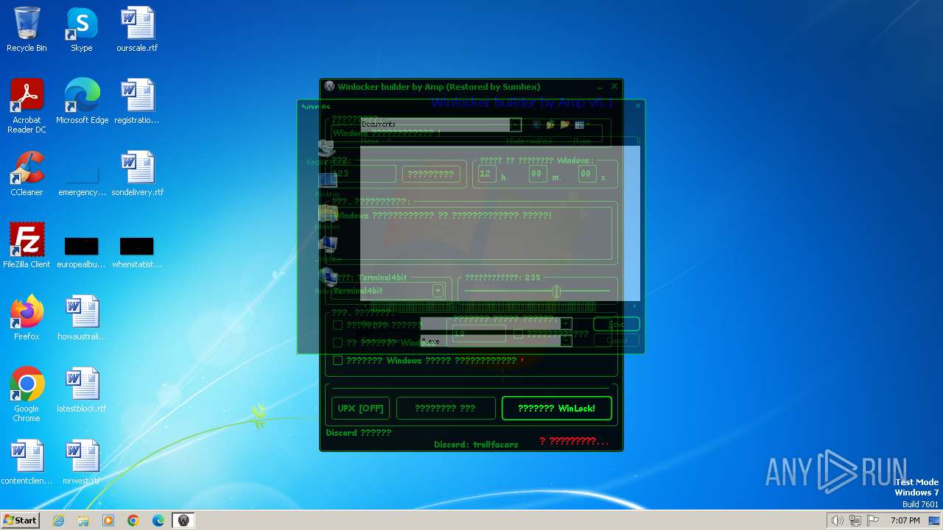
Task: Click the red question-mark help link
Action: (574, 441)
